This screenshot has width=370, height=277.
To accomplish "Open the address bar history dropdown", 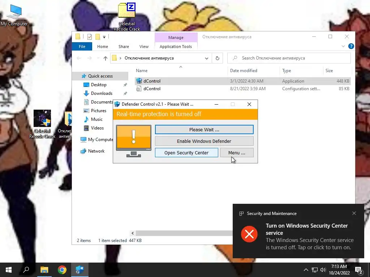I will click(206, 58).
